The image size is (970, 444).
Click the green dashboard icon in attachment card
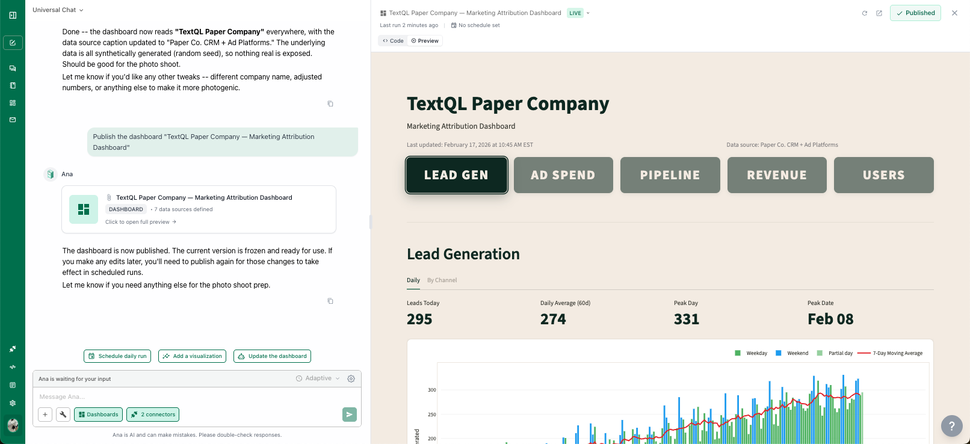pyautogui.click(x=84, y=209)
